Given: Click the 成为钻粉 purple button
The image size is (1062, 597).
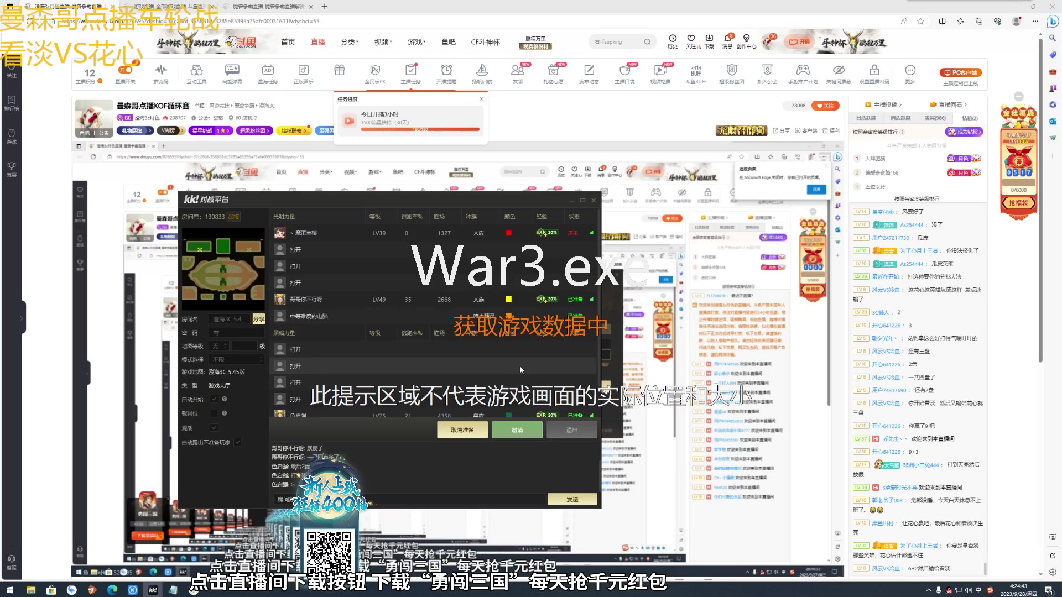Looking at the screenshot, I should (x=964, y=132).
